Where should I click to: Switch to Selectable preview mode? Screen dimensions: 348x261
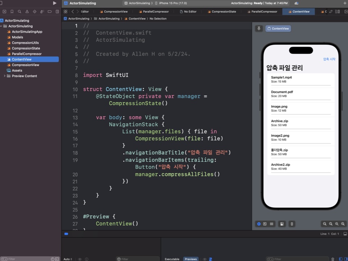click(265, 224)
